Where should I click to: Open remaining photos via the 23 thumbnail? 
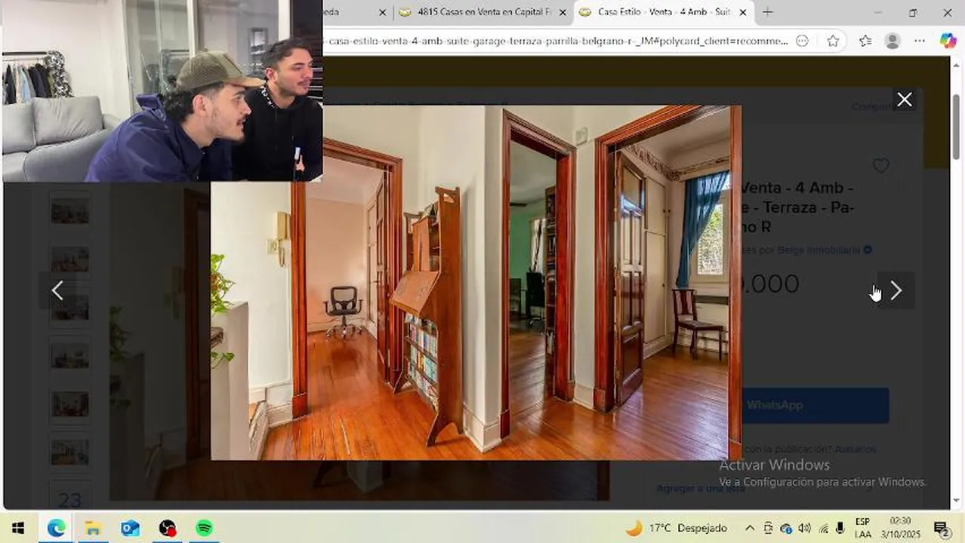[x=69, y=499]
